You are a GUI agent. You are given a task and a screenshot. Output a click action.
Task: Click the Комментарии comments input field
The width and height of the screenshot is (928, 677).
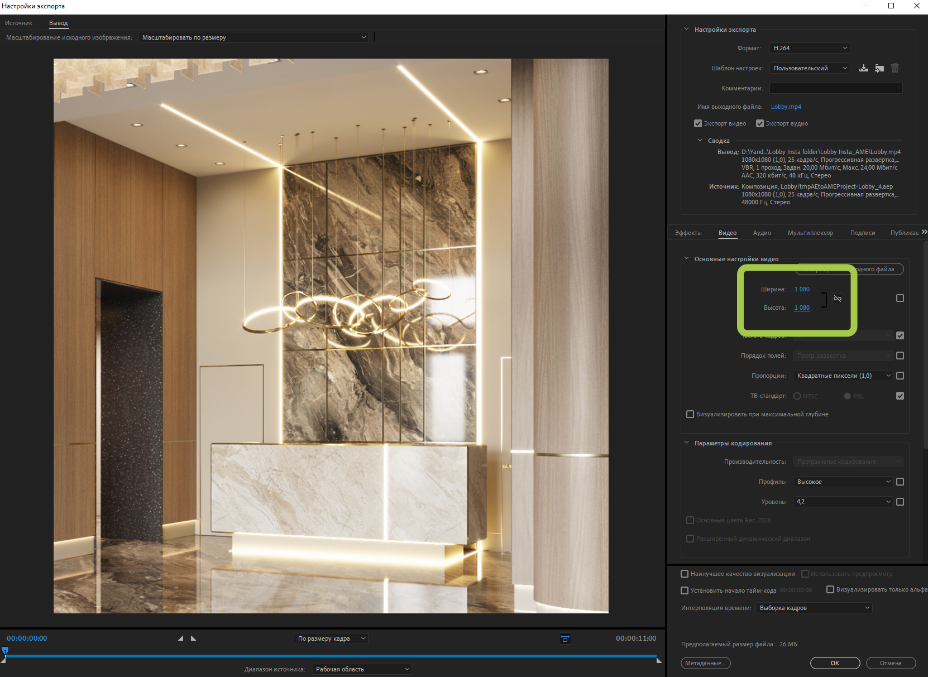point(836,88)
